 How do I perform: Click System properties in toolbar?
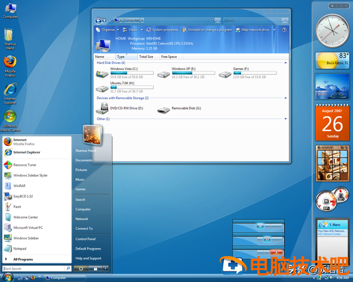pyautogui.click(x=162, y=30)
